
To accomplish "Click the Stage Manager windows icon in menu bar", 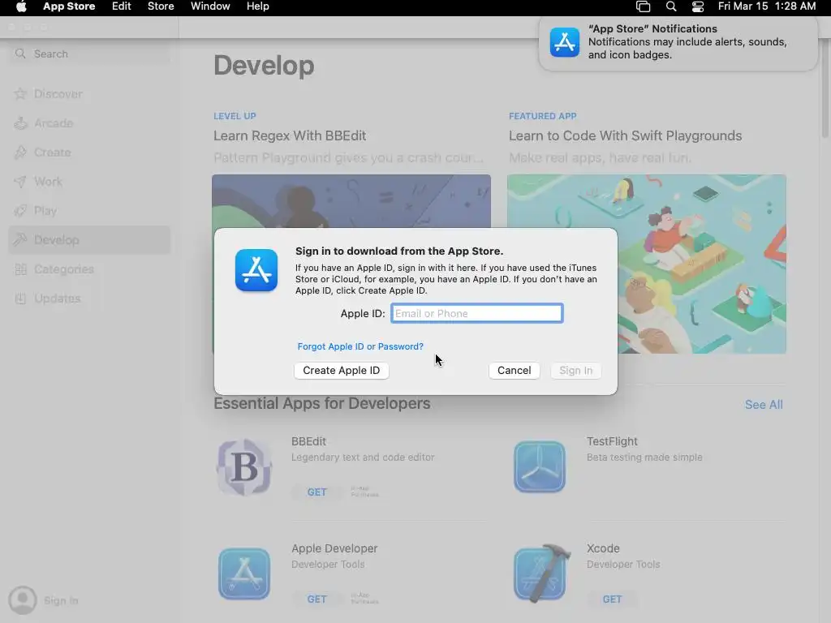I will point(643,6).
